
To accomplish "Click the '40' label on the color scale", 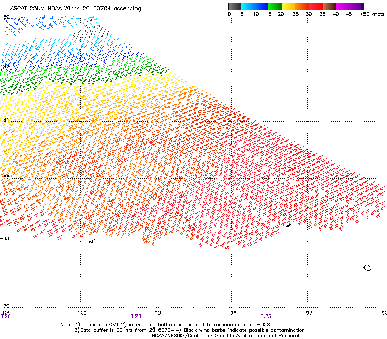I will tap(336, 14).
